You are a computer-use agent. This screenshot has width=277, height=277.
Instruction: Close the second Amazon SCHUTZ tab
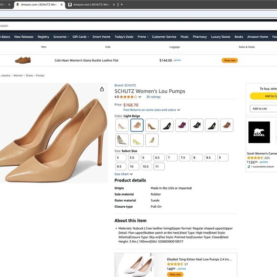pyautogui.click(x=114, y=5)
